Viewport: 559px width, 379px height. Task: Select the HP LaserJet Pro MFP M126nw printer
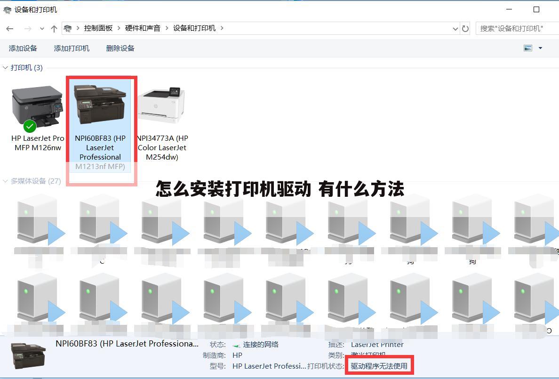coord(38,118)
